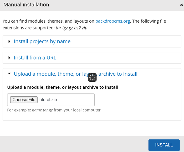Open the Install projects by name section
184x152 pixels.
click(x=42, y=41)
